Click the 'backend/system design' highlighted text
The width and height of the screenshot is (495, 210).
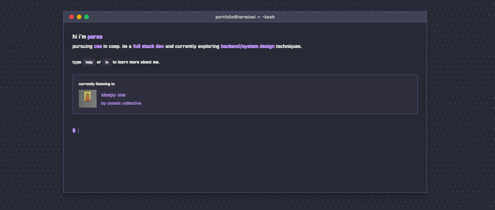(x=247, y=46)
